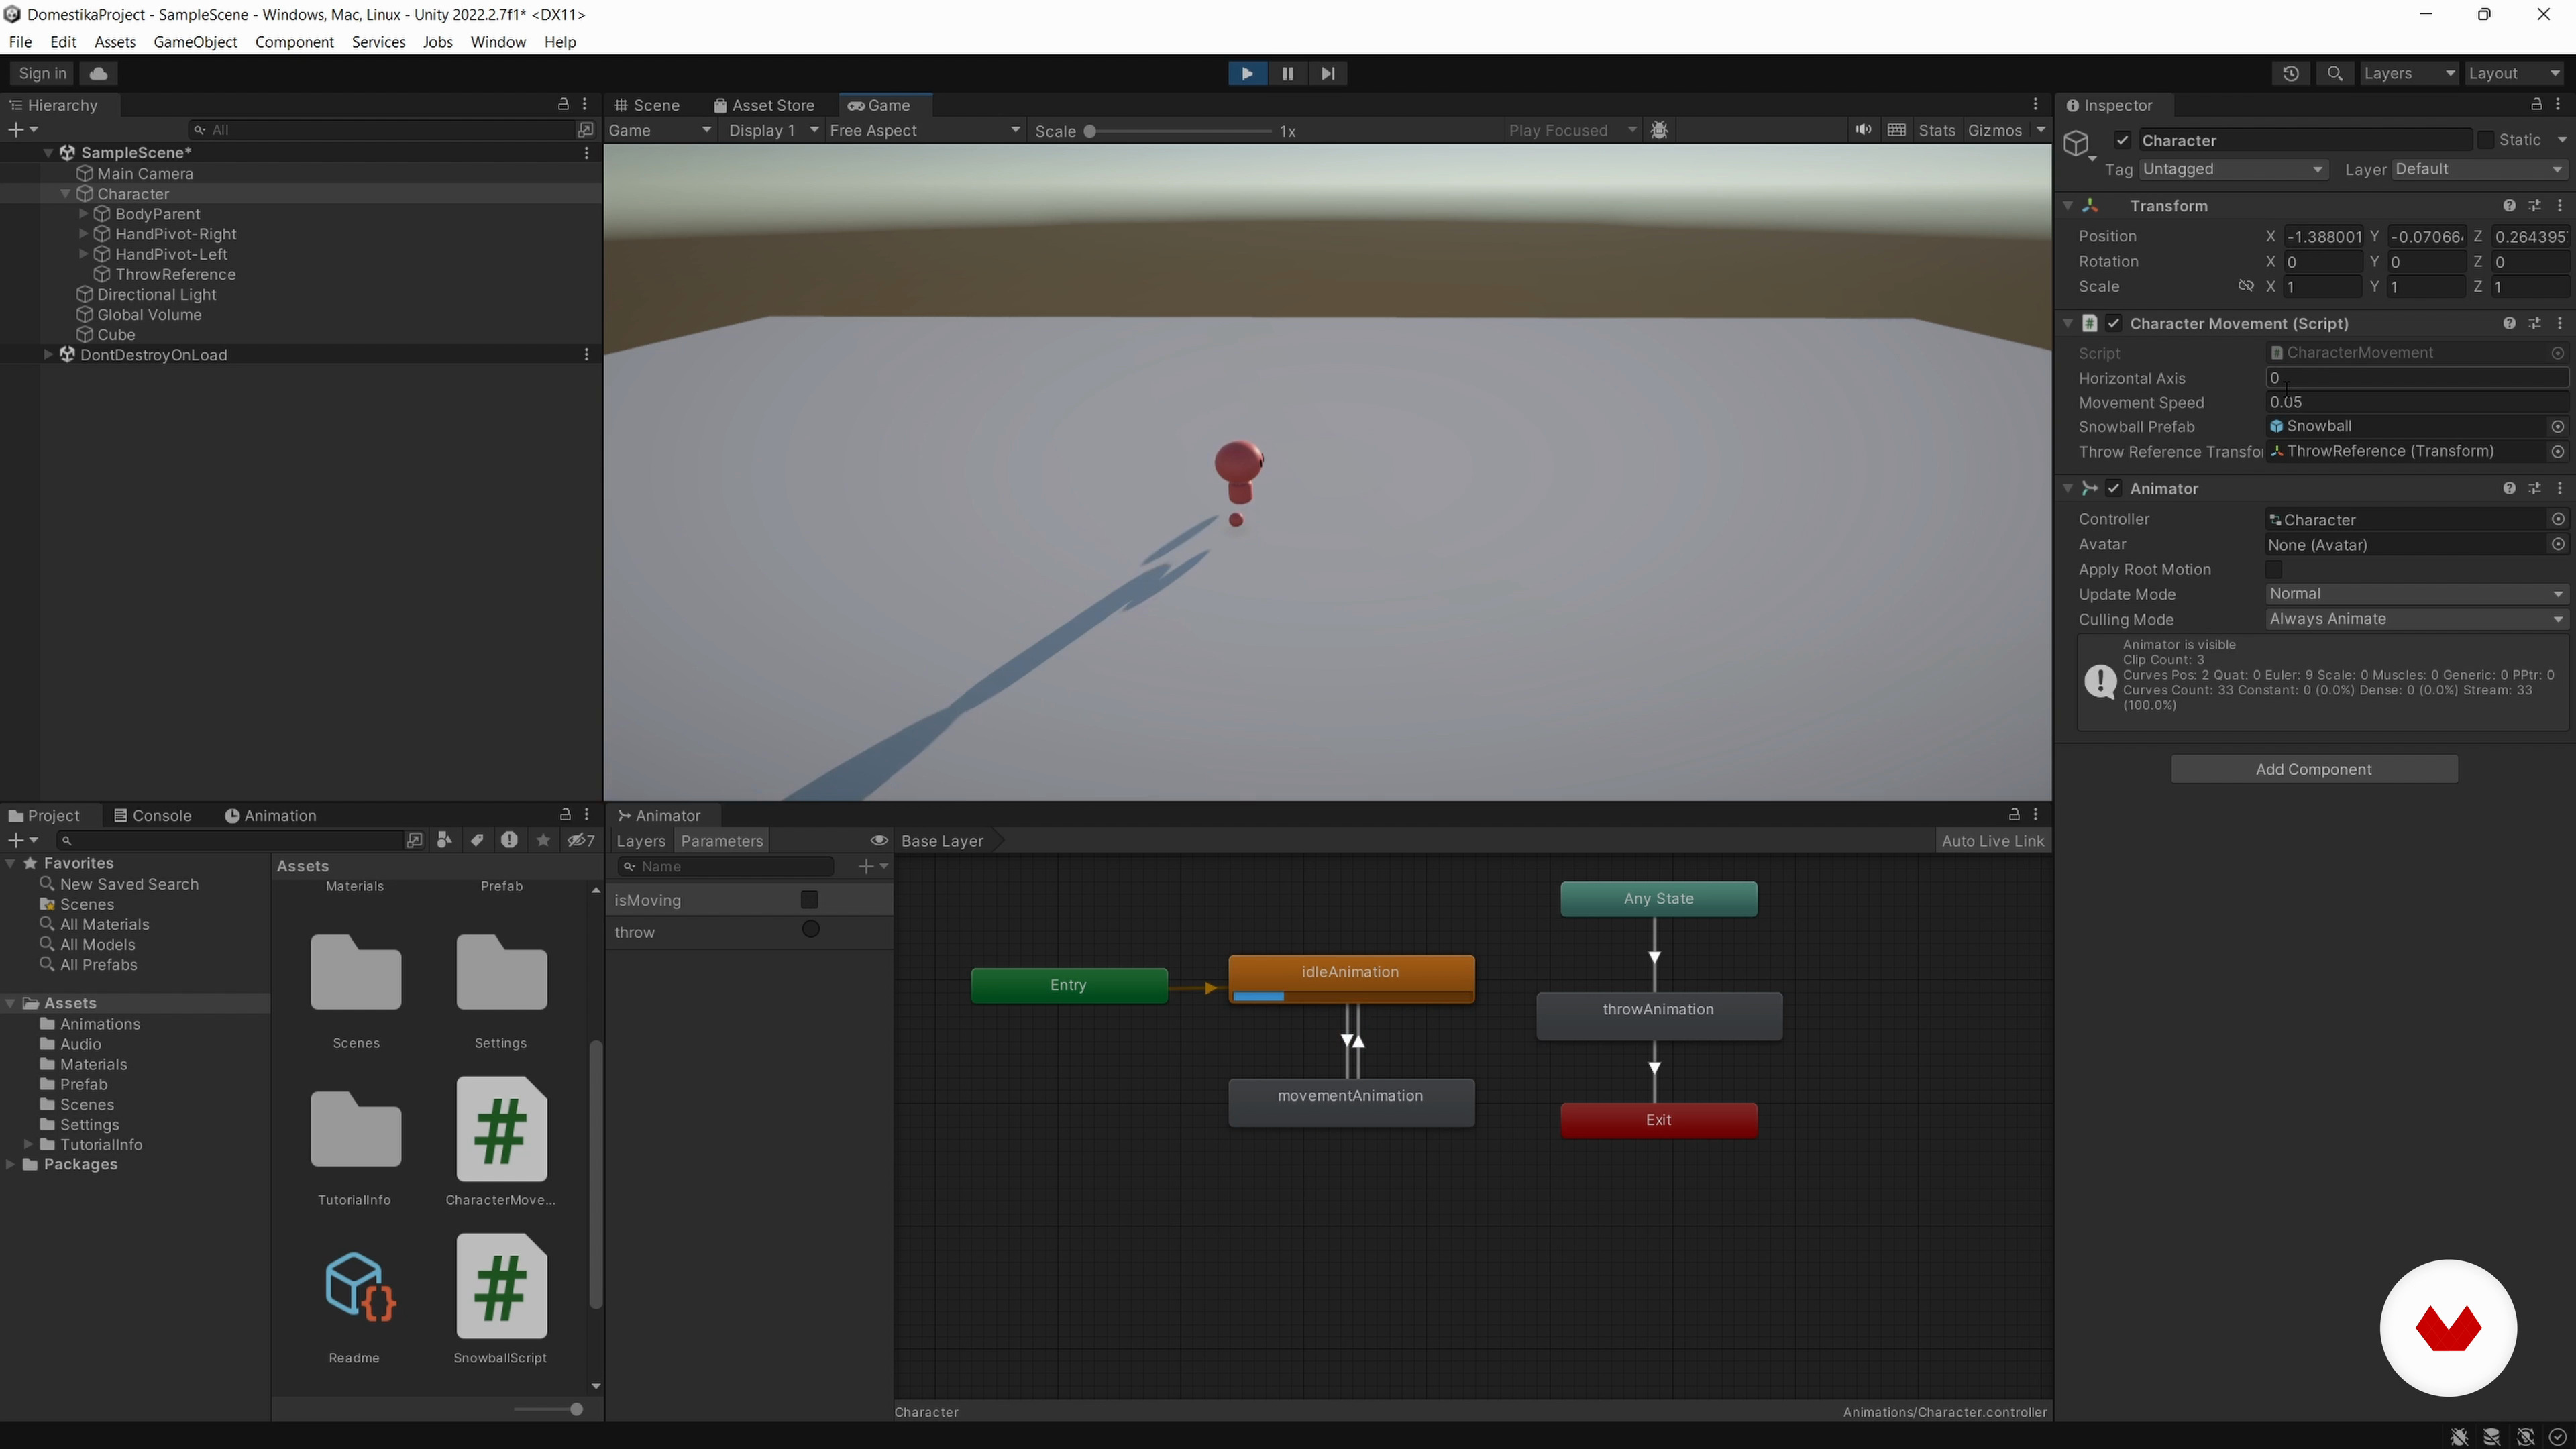
Task: Expand the BodyParent hierarchy item
Action: point(84,214)
